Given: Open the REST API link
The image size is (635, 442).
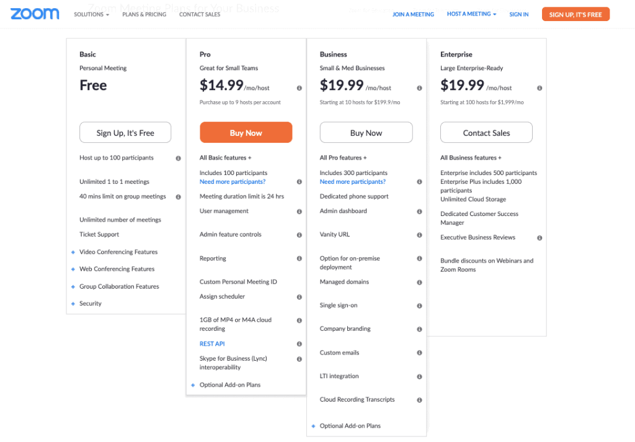Looking at the screenshot, I should (x=212, y=344).
